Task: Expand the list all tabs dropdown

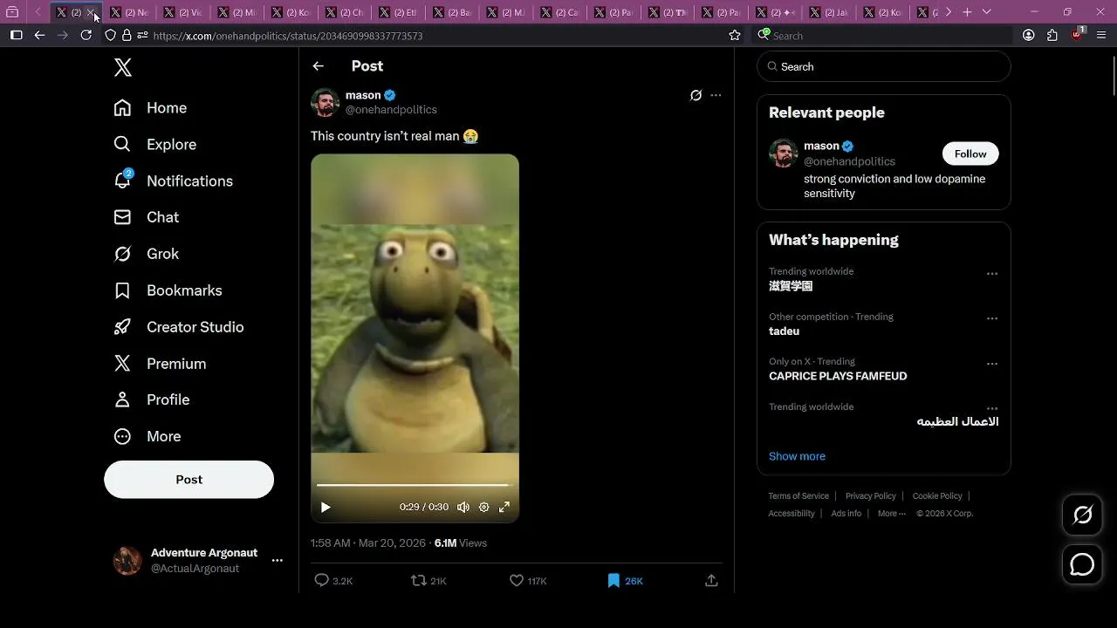Action: (x=986, y=12)
